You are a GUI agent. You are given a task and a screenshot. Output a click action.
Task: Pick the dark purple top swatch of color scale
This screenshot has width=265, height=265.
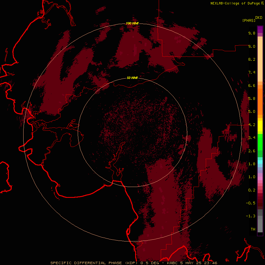[260, 28]
